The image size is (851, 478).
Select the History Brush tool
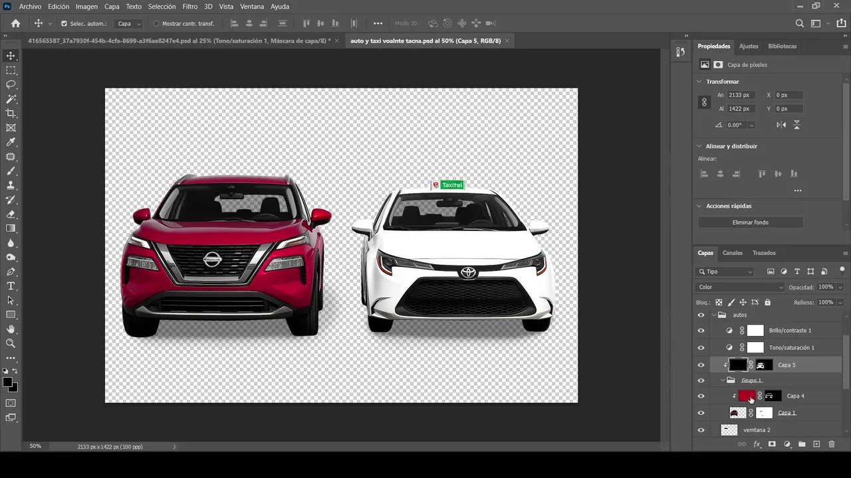(x=11, y=200)
